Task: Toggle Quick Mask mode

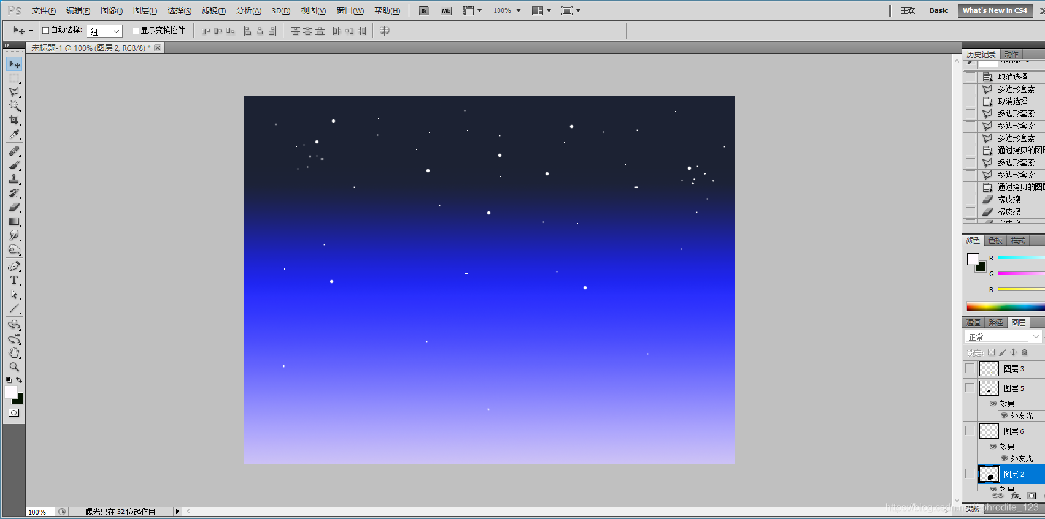Action: [x=14, y=413]
